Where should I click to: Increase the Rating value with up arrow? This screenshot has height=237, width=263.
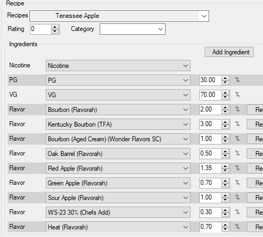click(x=55, y=27)
